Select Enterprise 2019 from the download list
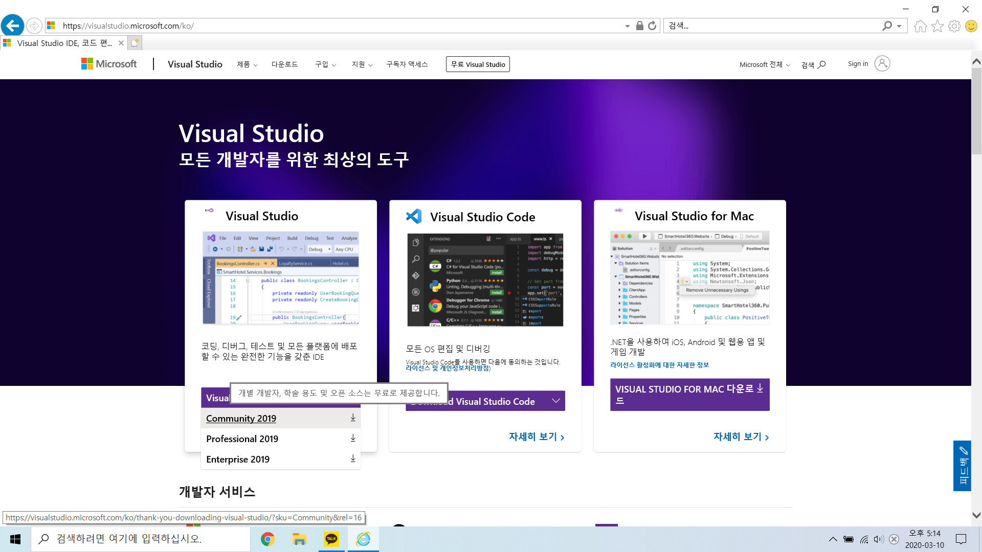The width and height of the screenshot is (982, 552). [x=281, y=459]
